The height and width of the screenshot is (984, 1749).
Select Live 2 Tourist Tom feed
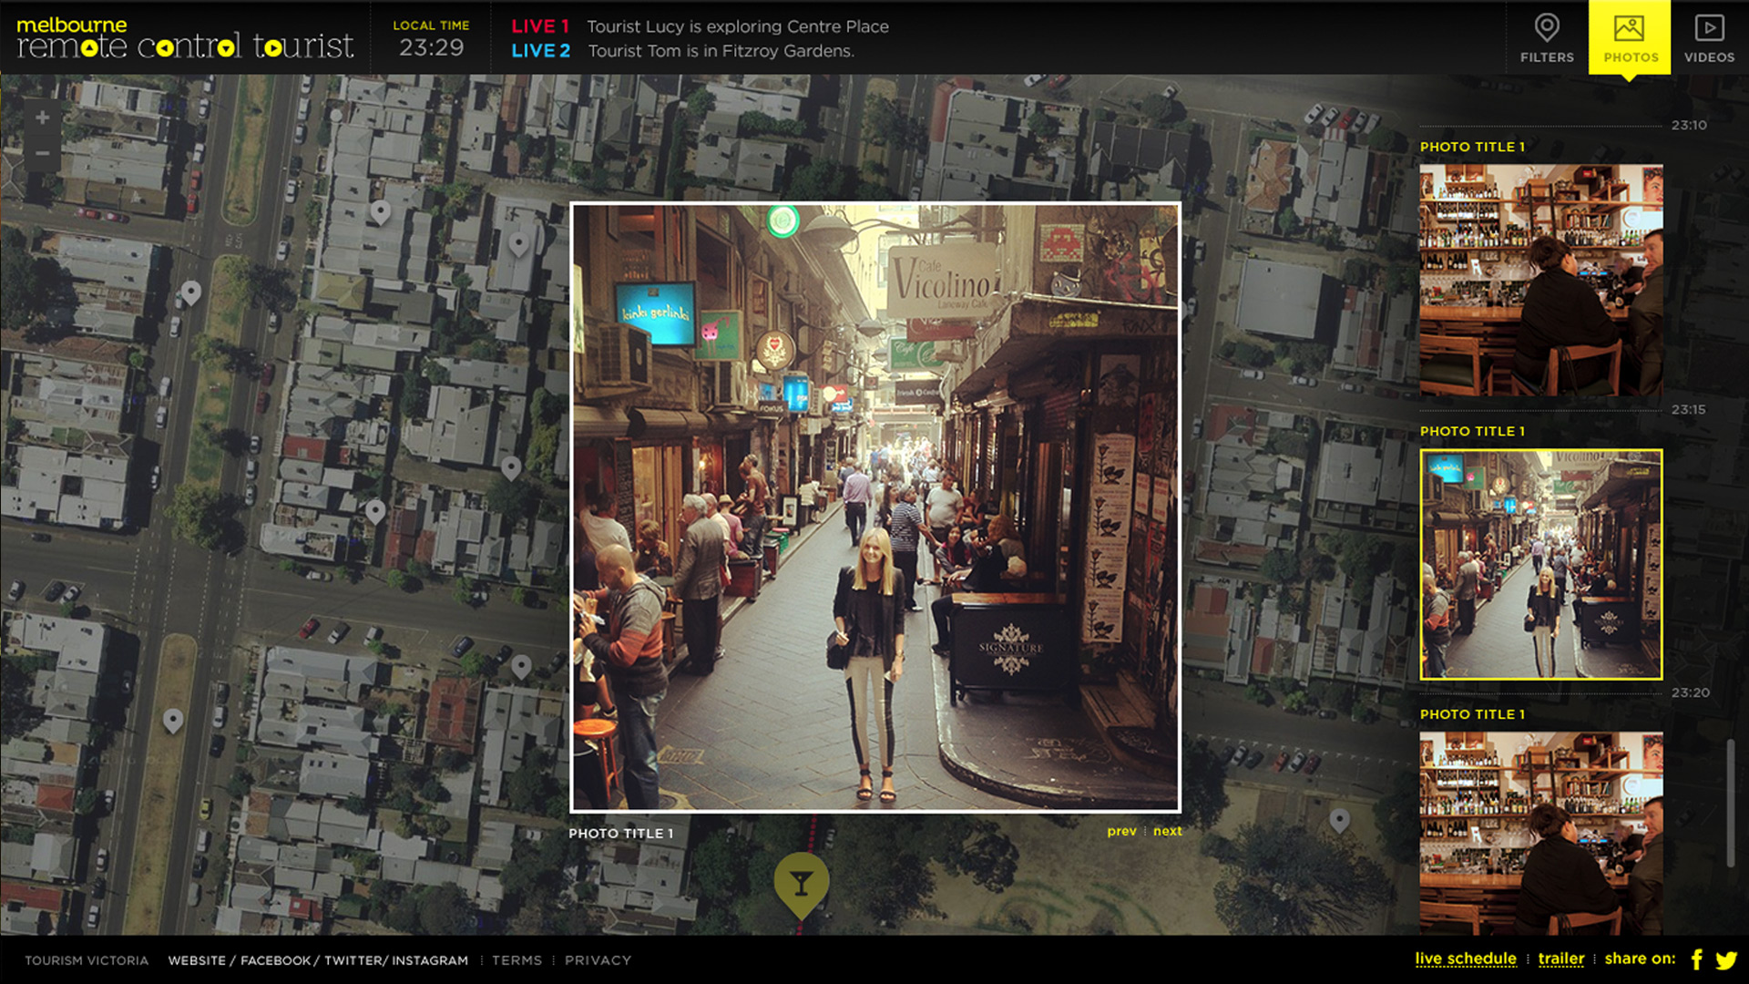(x=682, y=51)
